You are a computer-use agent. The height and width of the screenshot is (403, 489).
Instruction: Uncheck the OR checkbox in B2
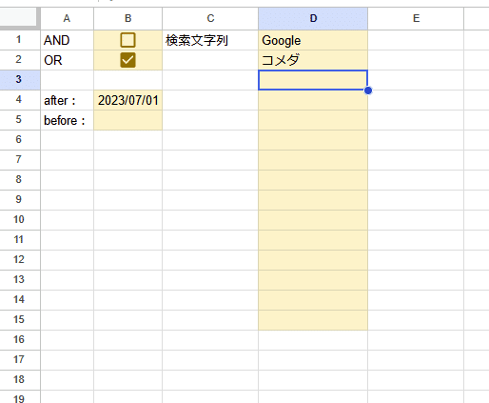tap(127, 60)
